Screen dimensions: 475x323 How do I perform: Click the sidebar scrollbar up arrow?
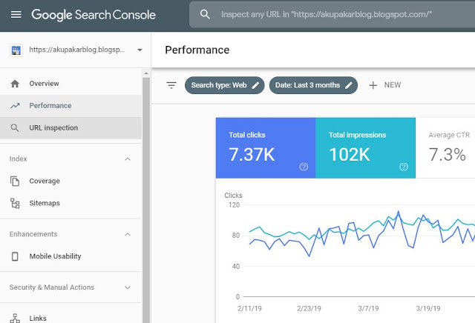pyautogui.click(x=146, y=73)
